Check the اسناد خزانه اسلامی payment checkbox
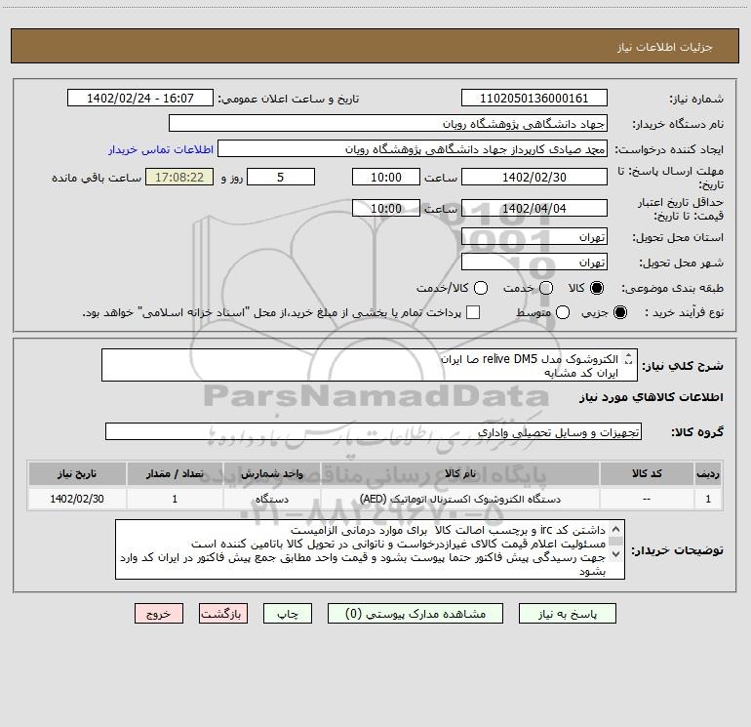Image resolution: width=751 pixels, height=727 pixels. pos(473,312)
